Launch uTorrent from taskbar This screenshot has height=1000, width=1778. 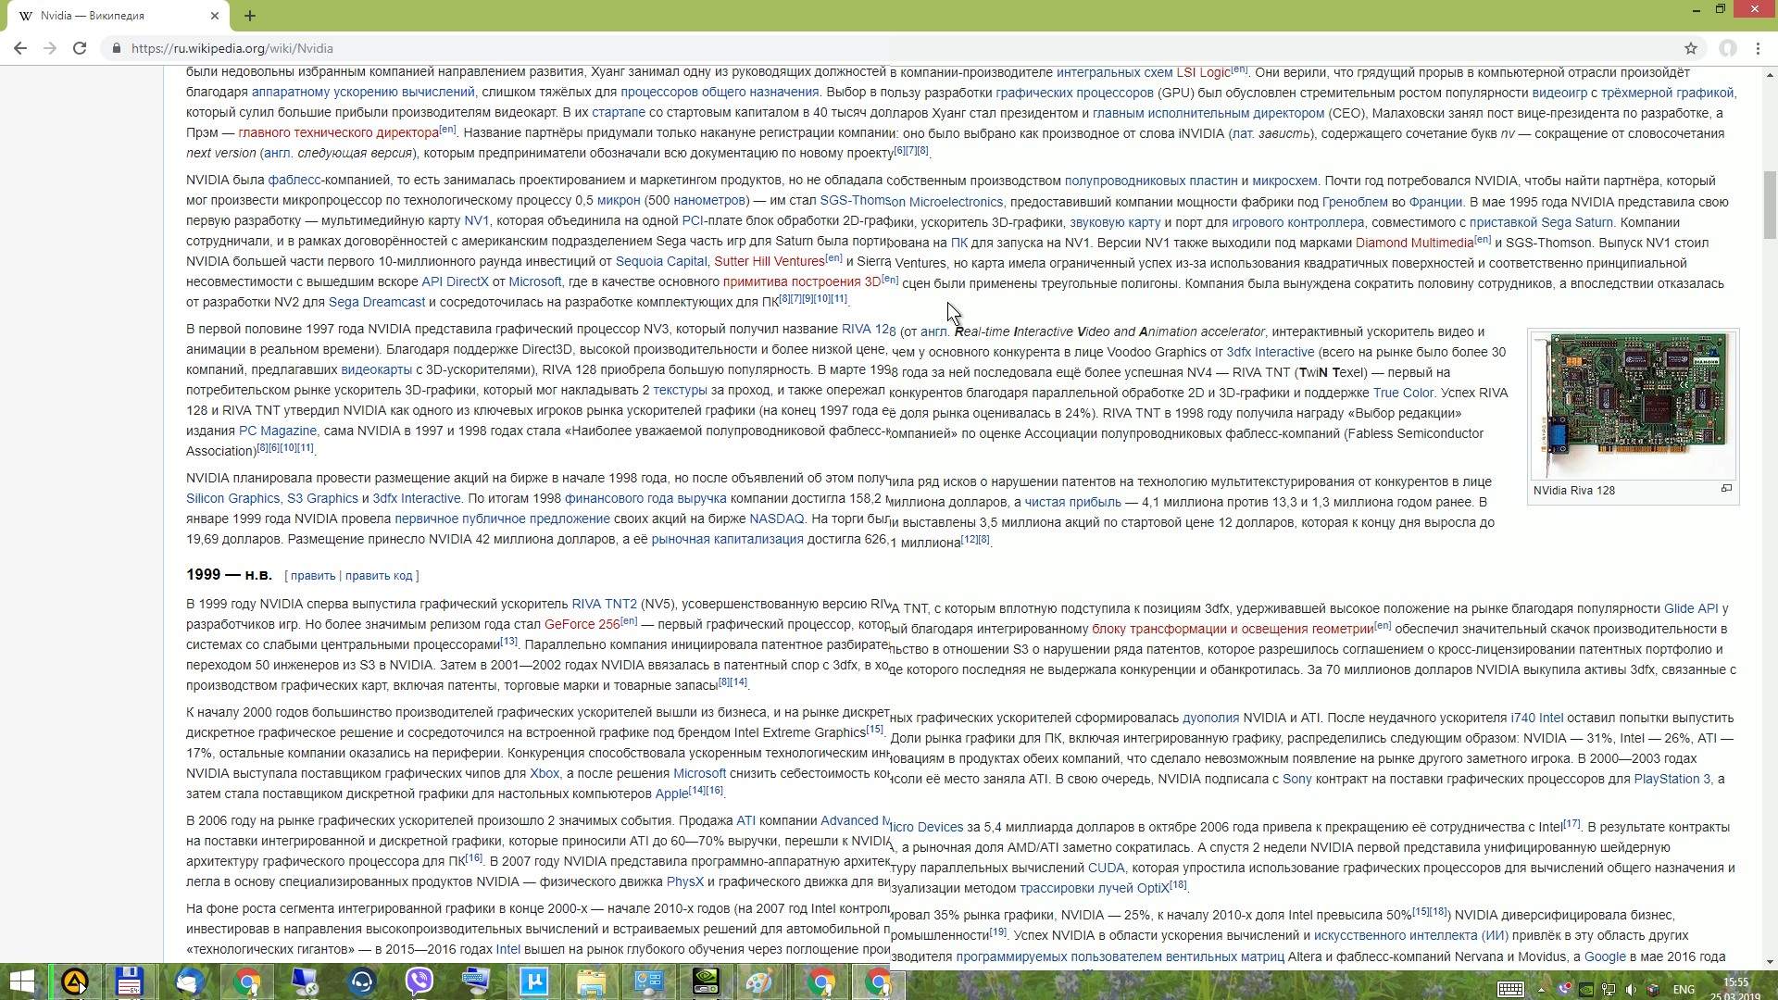[x=534, y=981]
